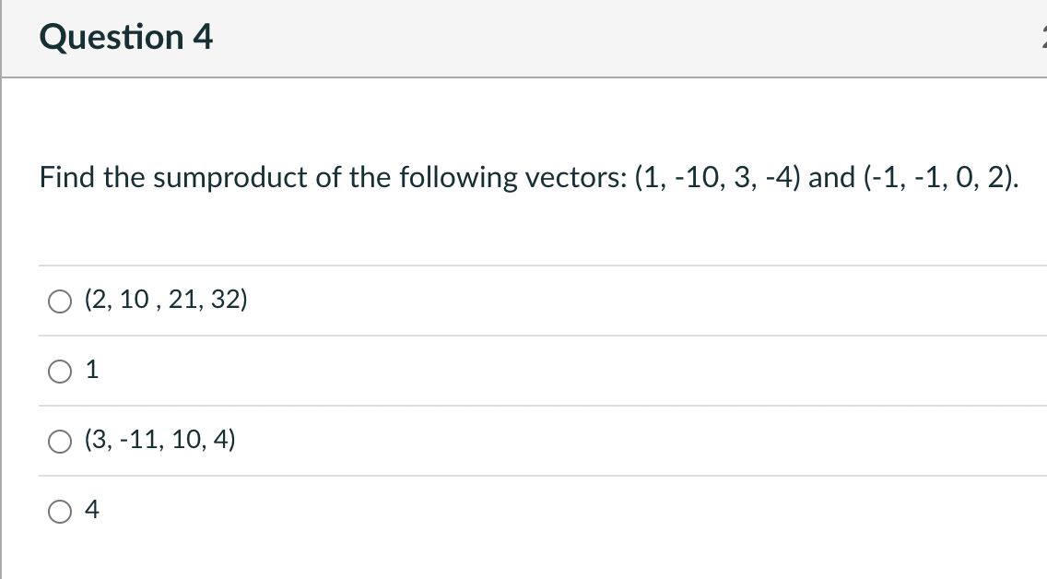The width and height of the screenshot is (1047, 579).
Task: Click the answer text (3, -11, 10, 4)
Action: coord(159,441)
